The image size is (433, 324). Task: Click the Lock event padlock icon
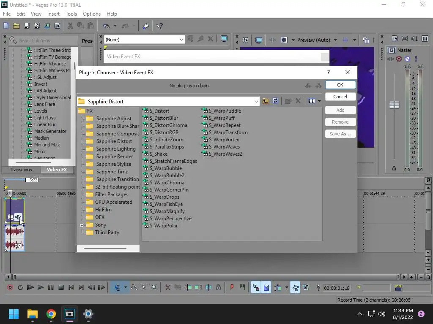(x=219, y=288)
